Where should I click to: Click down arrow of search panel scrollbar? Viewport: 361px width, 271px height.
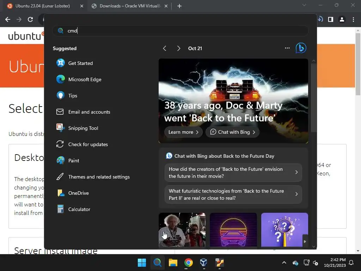point(313,246)
